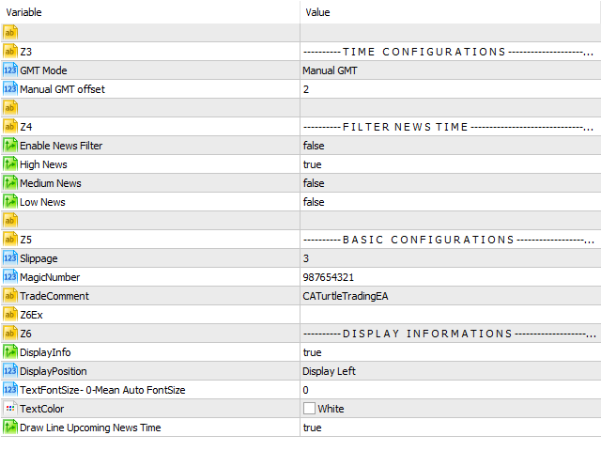Toggle the Medium News false value
The width and height of the screenshot is (601, 451).
pyautogui.click(x=314, y=183)
